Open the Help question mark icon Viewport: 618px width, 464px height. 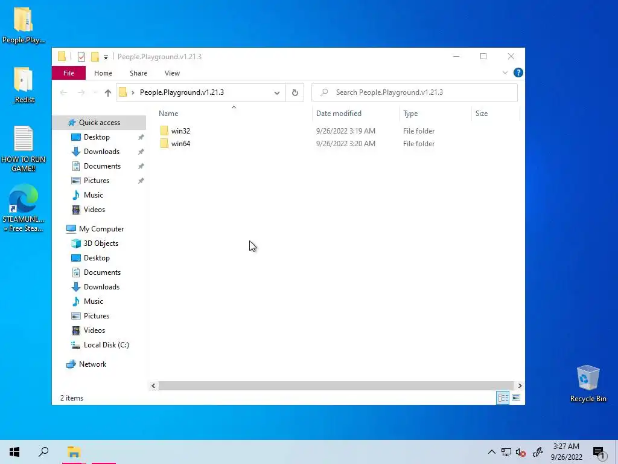[518, 72]
